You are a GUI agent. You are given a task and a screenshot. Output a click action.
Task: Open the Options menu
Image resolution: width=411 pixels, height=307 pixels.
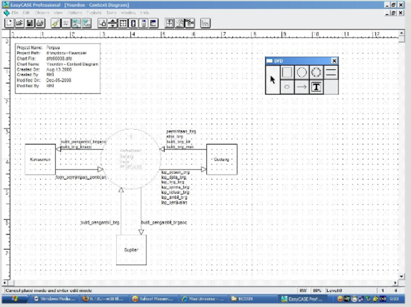coord(74,13)
